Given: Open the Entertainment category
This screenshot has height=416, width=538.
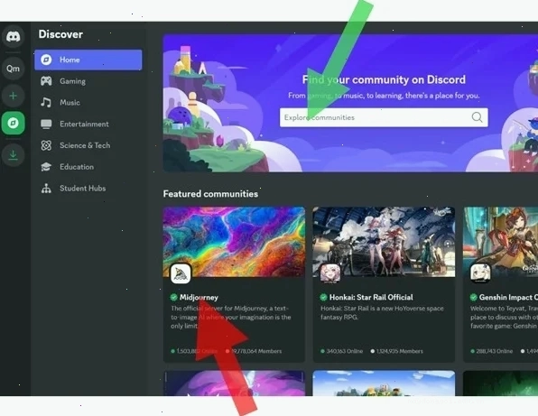Looking at the screenshot, I should 88,124.
